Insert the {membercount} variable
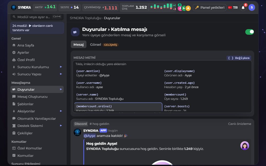266x166 pixels. (206, 97)
